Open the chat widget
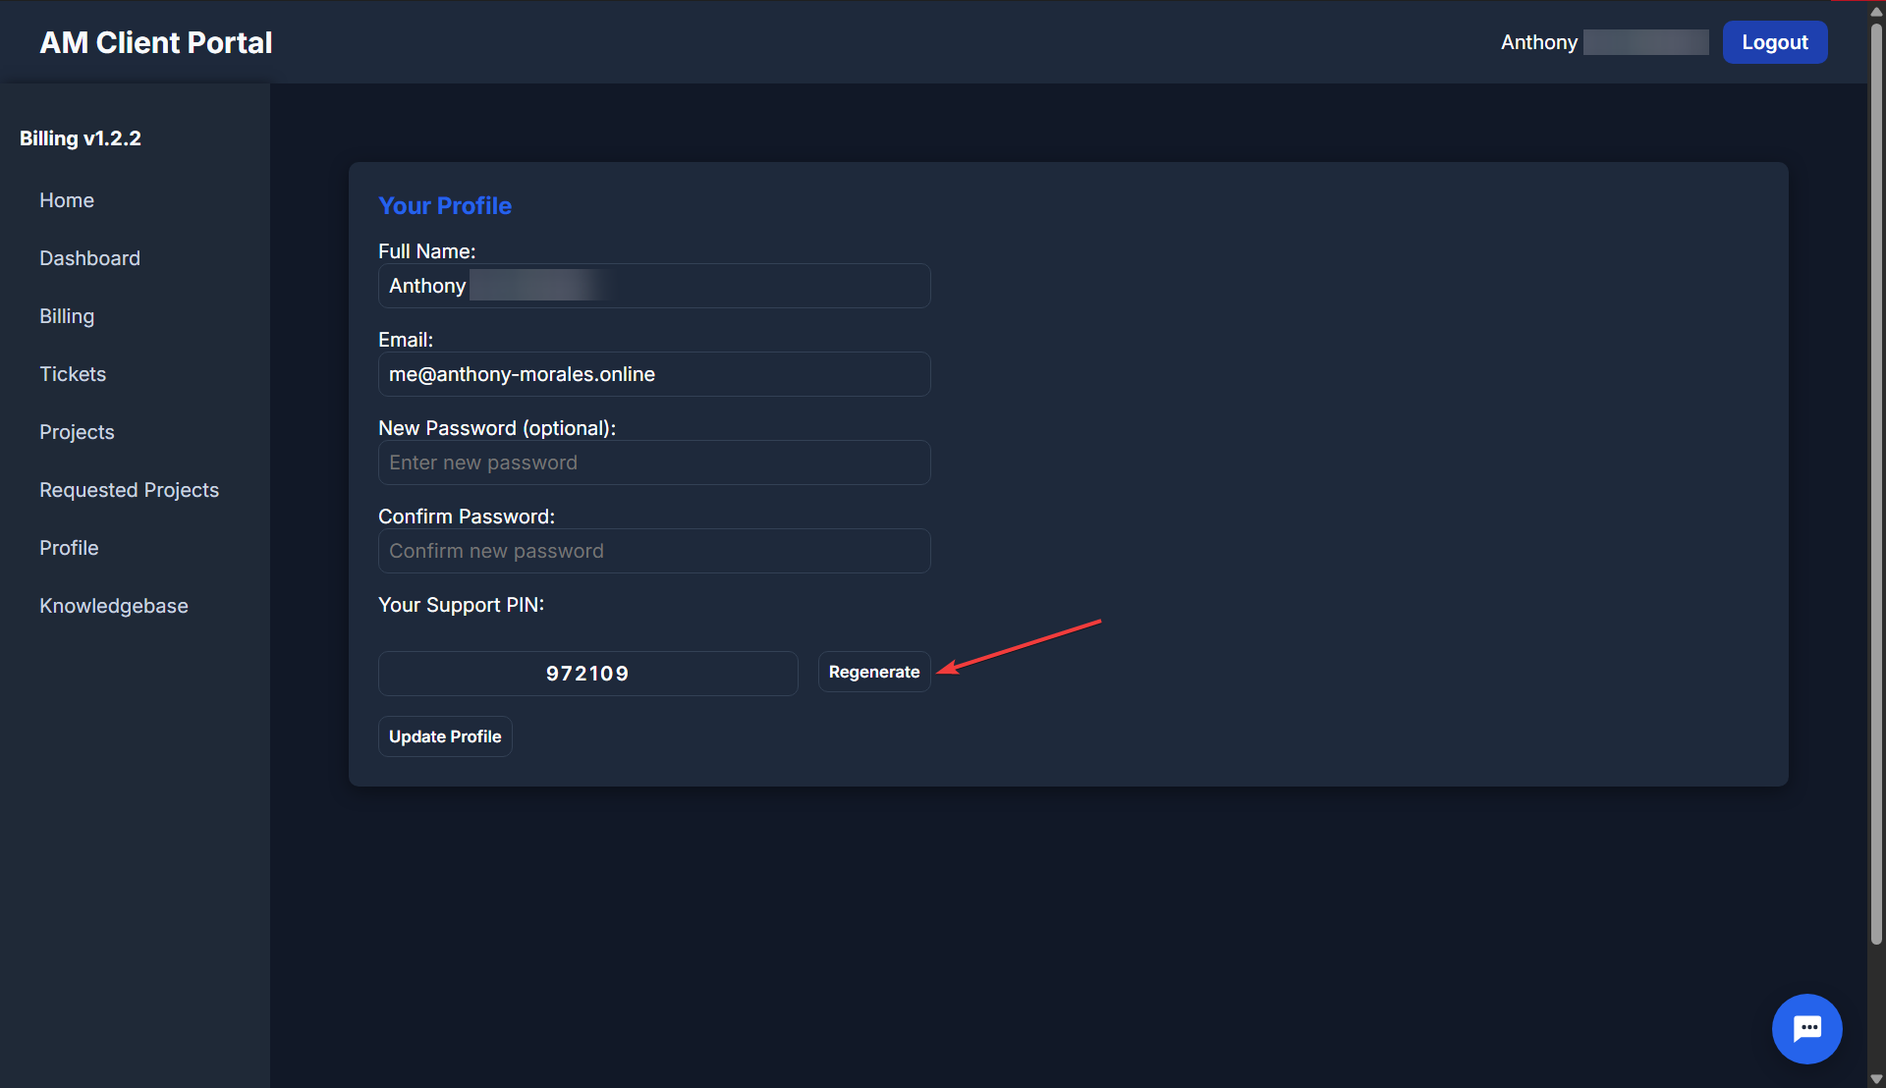The image size is (1886, 1088). point(1806,1028)
